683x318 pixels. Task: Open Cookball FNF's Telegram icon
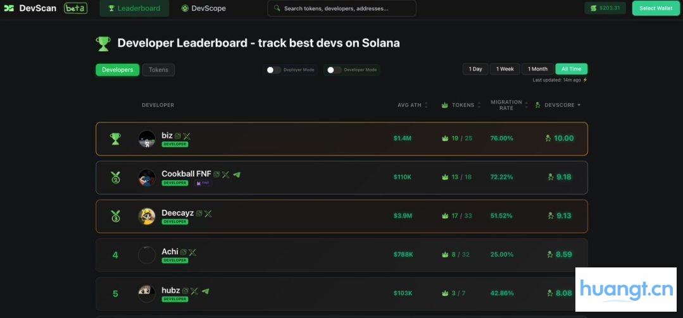pyautogui.click(x=237, y=174)
